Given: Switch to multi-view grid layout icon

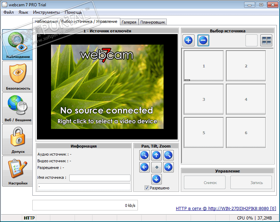Looking at the screenshot, I should (x=266, y=40).
